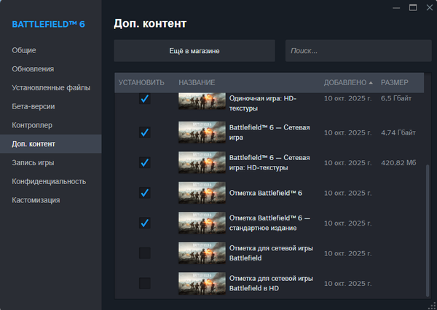Enable Отметка для сетевой игры Battlefield в HD
The height and width of the screenshot is (310, 437).
coord(144,283)
